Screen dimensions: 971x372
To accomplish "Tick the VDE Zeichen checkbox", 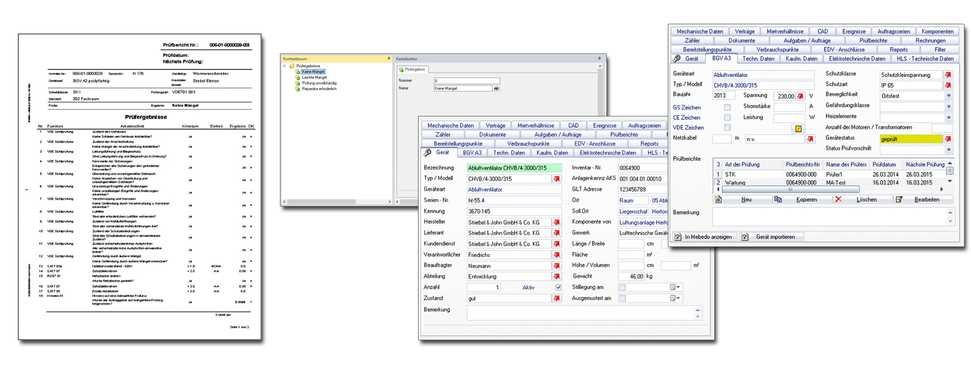I will tap(727, 128).
